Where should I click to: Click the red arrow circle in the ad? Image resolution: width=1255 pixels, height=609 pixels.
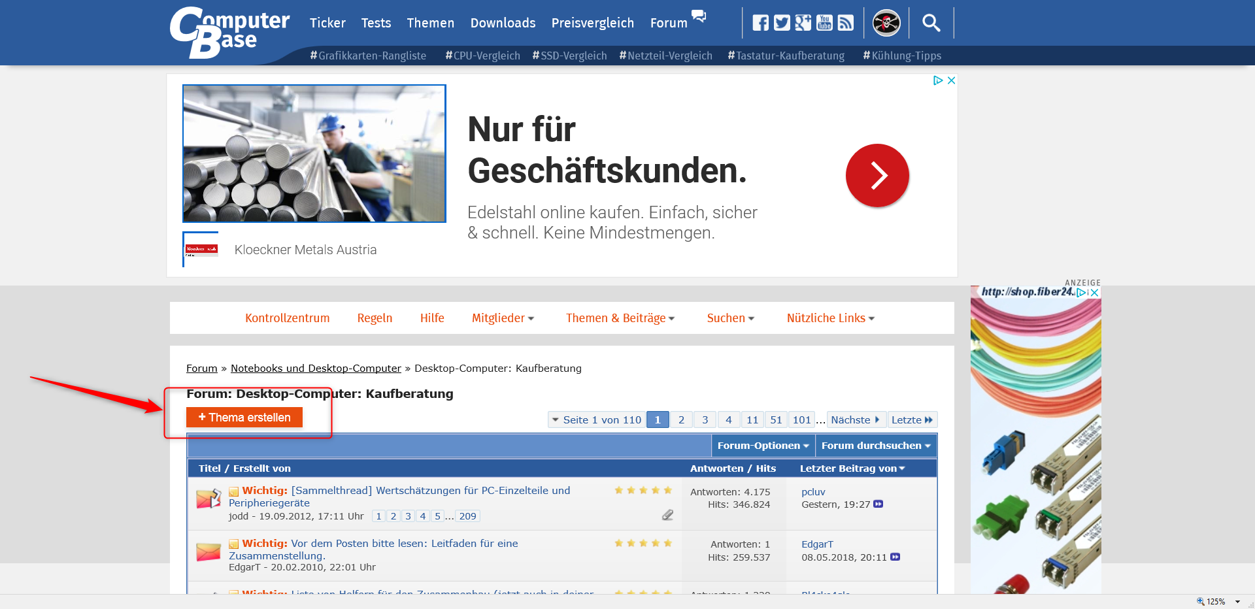(877, 175)
